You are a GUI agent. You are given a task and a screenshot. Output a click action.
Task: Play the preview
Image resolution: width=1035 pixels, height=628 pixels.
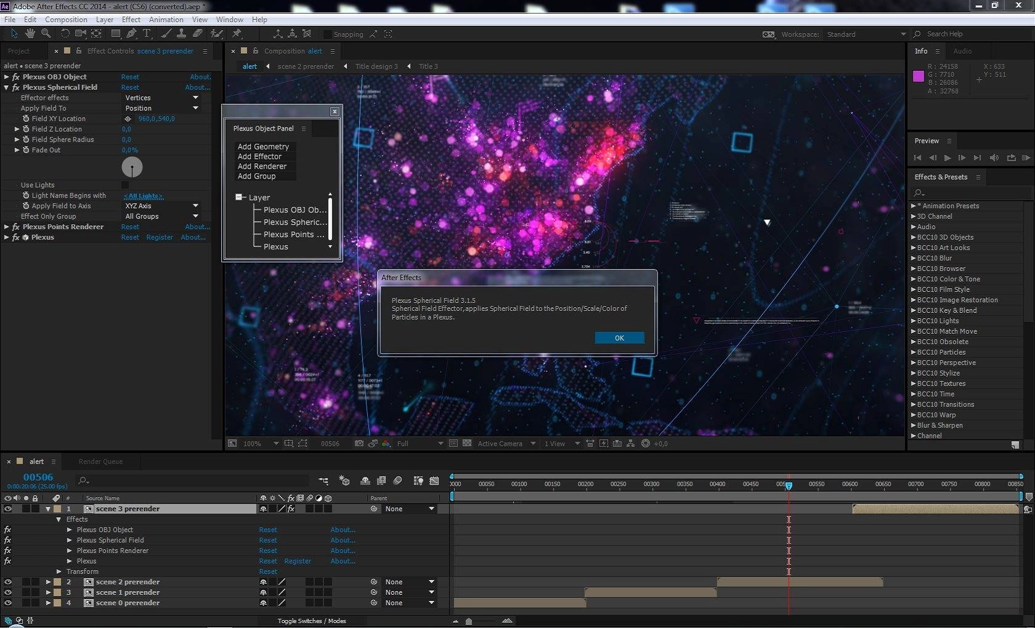tap(948, 158)
